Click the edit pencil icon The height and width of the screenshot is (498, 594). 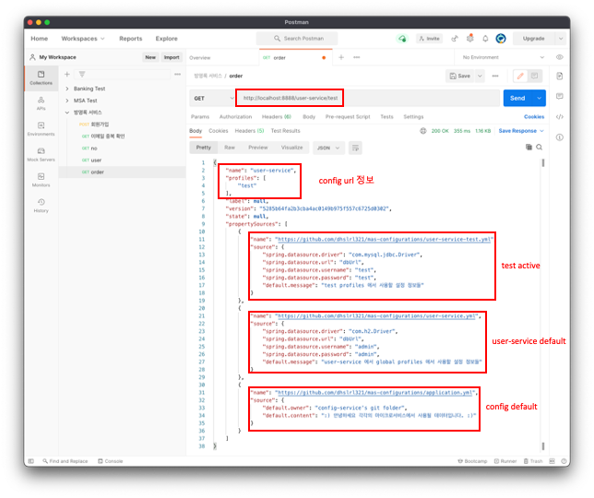(x=520, y=77)
